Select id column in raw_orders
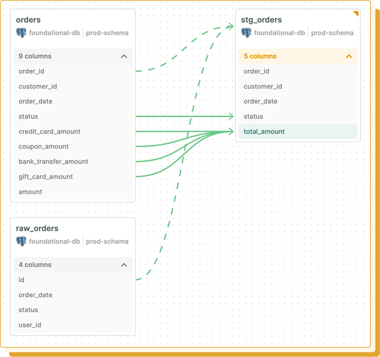This screenshot has width=380, height=357. tap(73, 280)
